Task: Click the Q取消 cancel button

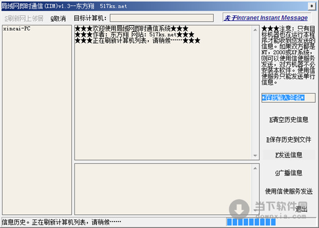Action: (x=58, y=19)
